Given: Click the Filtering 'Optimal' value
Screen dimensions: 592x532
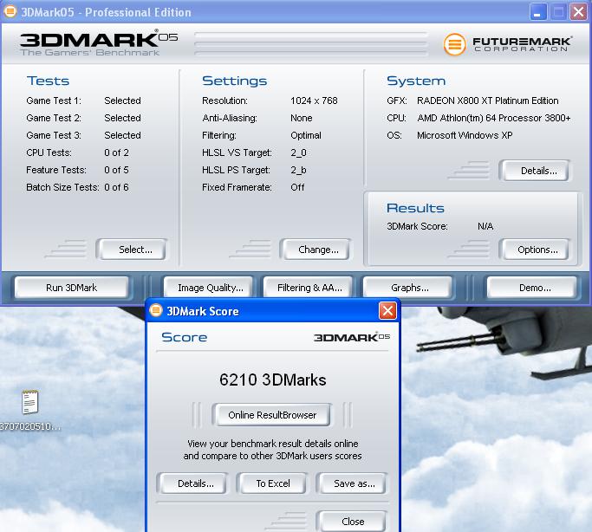Looking at the screenshot, I should pyautogui.click(x=306, y=135).
